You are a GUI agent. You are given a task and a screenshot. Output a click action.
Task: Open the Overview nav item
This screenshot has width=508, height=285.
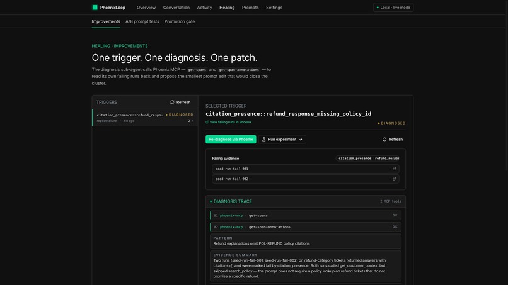pyautogui.click(x=146, y=8)
